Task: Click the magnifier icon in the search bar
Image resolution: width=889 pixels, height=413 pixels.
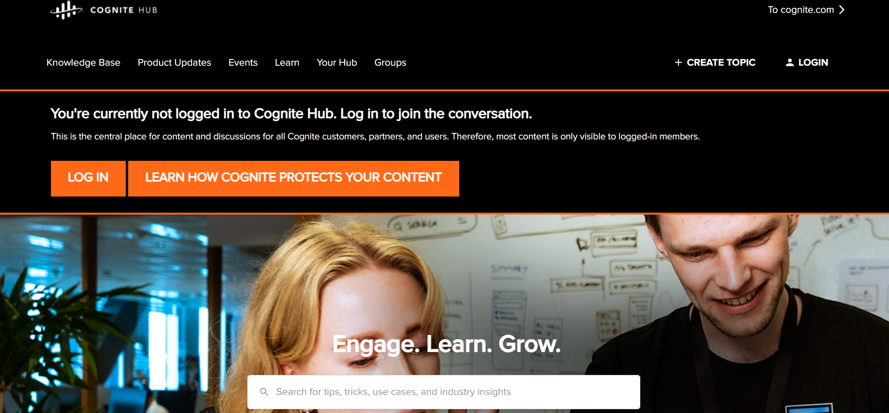Action: [264, 392]
